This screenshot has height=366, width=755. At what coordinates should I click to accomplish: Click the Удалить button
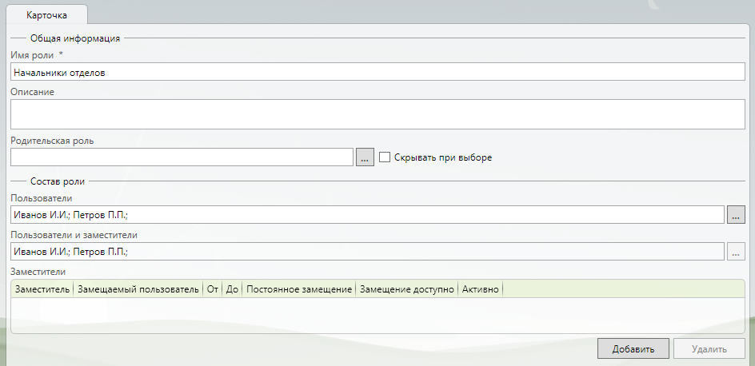pos(709,349)
